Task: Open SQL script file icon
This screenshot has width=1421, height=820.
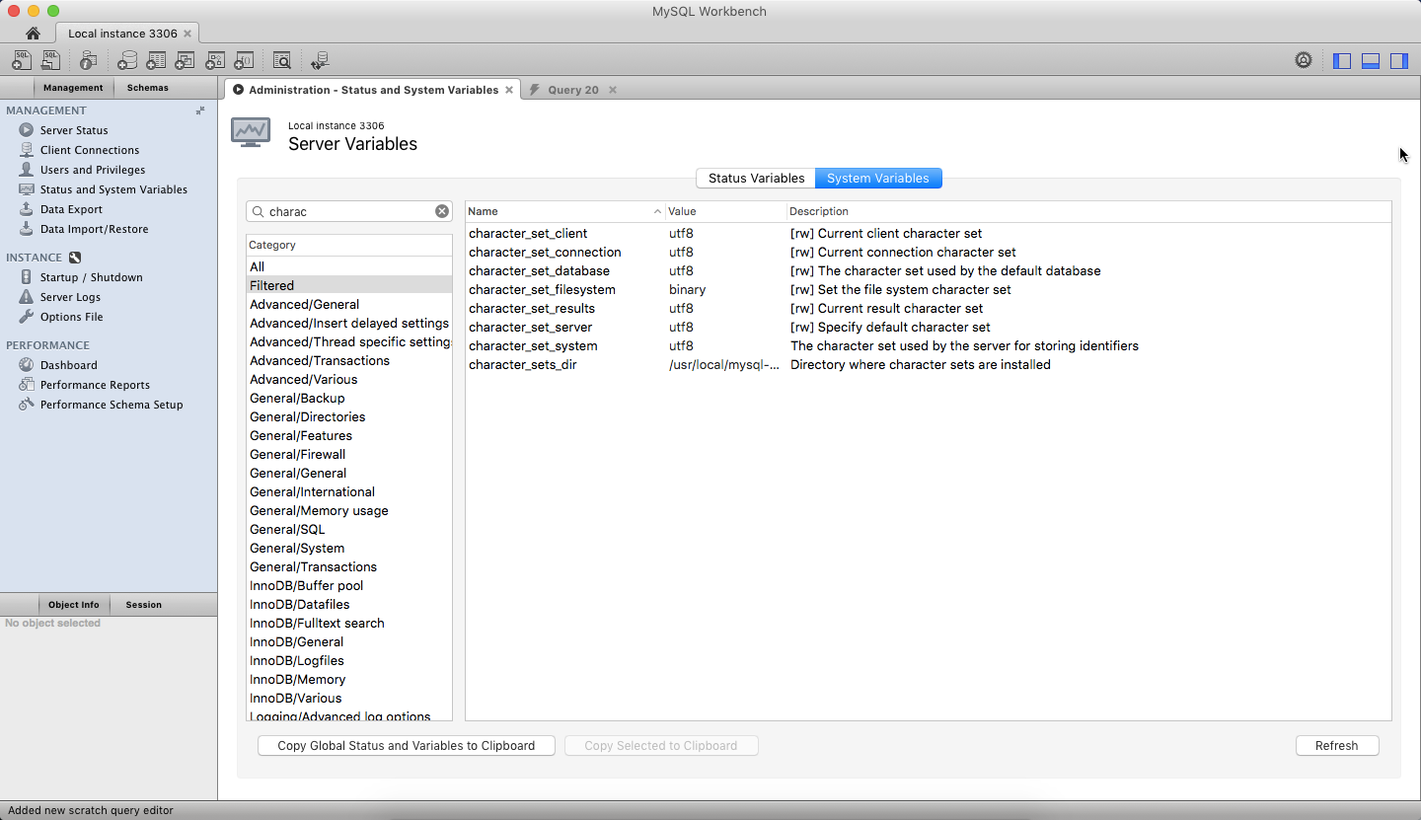Action: (51, 60)
